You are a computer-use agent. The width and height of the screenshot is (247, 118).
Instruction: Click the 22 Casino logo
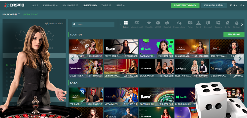click(x=14, y=5)
